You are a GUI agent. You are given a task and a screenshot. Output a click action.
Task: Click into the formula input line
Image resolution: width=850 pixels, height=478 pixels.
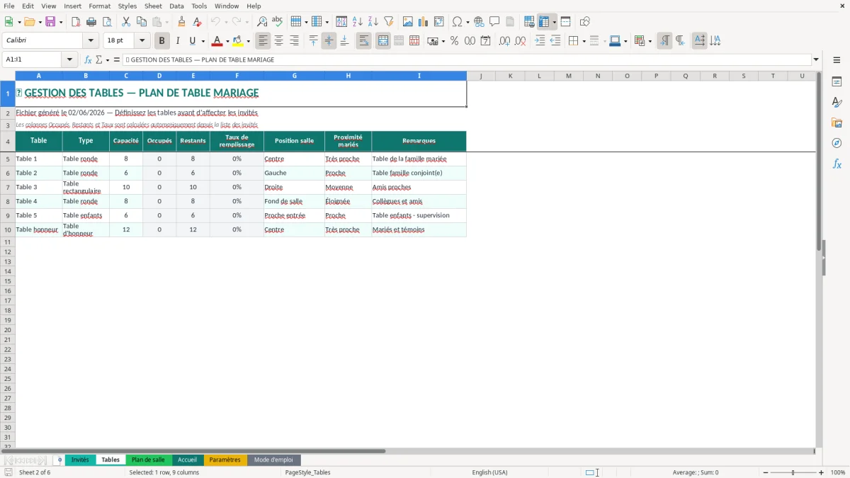467,59
